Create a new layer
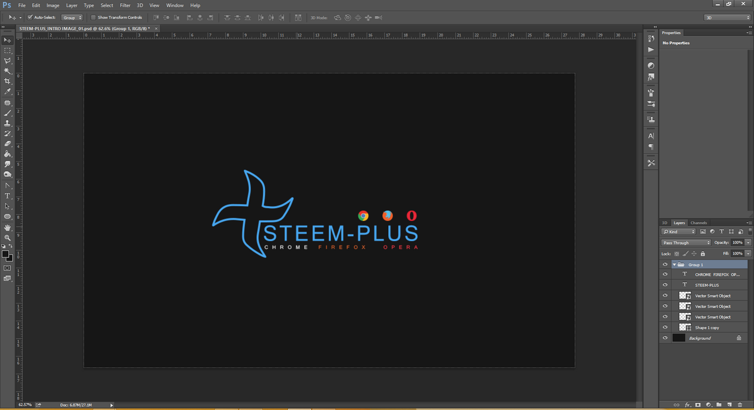Screen dimensions: 754x410 click(729, 405)
